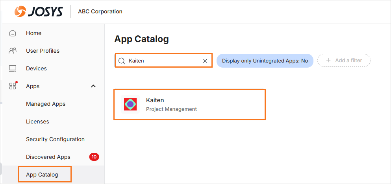Select the Apps menu label
This screenshot has width=391, height=184.
click(33, 86)
